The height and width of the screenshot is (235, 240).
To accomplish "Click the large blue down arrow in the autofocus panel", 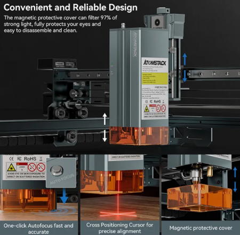I will 64,196.
